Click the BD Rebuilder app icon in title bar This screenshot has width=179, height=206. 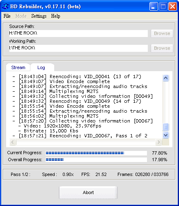pyautogui.click(x=5, y=6)
